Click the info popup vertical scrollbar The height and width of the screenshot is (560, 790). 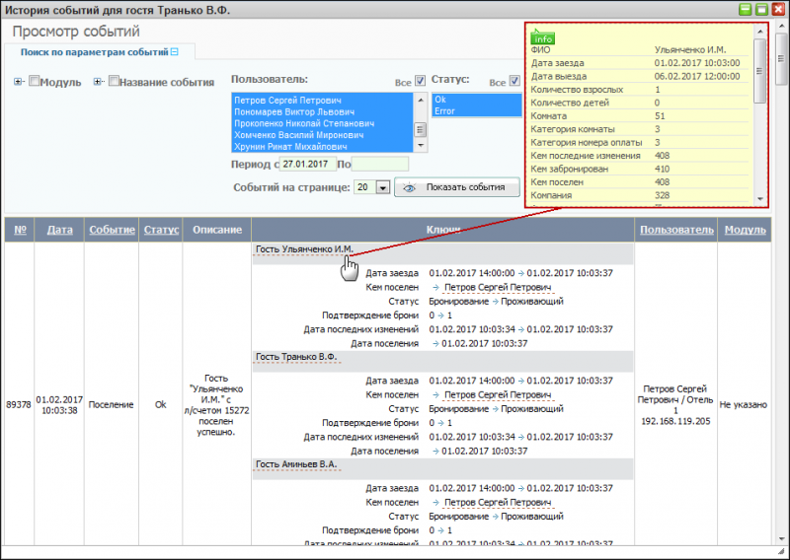tap(758, 118)
